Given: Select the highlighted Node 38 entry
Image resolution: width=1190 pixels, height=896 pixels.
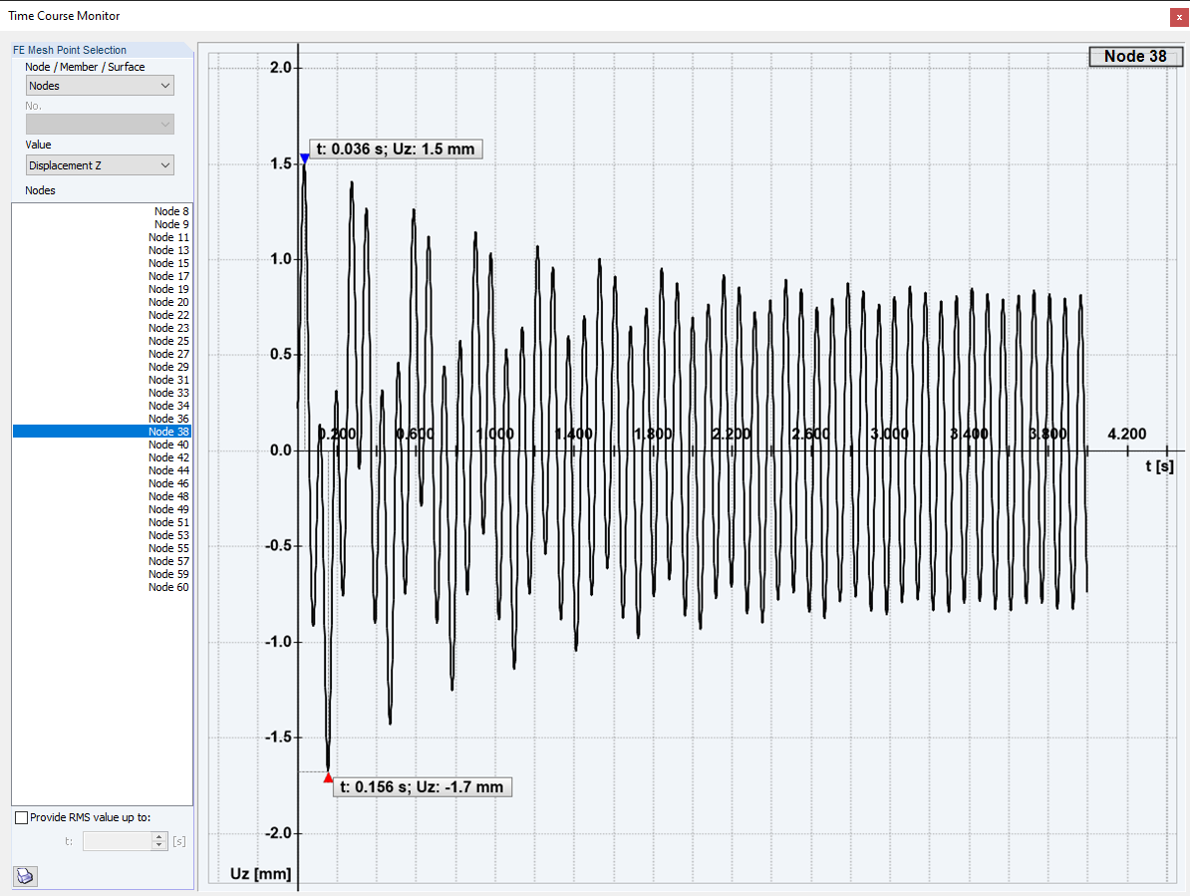Looking at the screenshot, I should (166, 431).
